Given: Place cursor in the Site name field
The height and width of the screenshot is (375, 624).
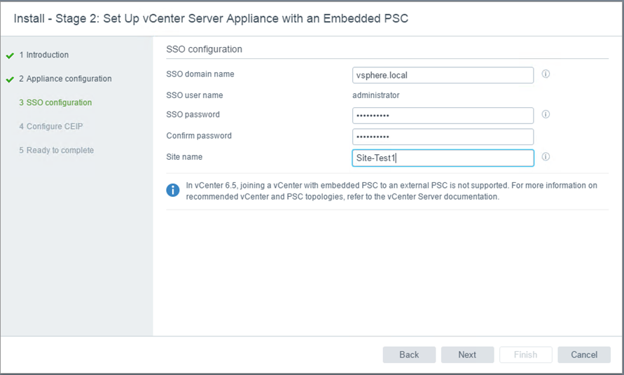Looking at the screenshot, I should click(443, 158).
